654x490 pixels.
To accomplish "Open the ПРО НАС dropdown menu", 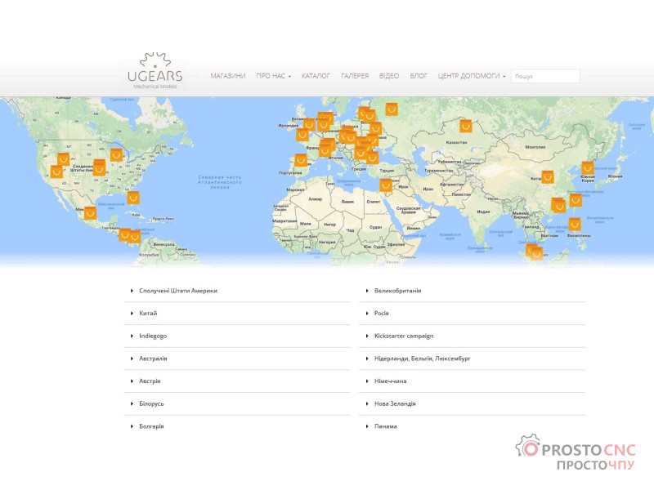I will (x=273, y=76).
